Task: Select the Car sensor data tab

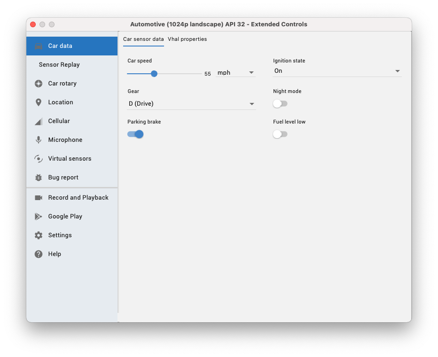Action: 143,39
